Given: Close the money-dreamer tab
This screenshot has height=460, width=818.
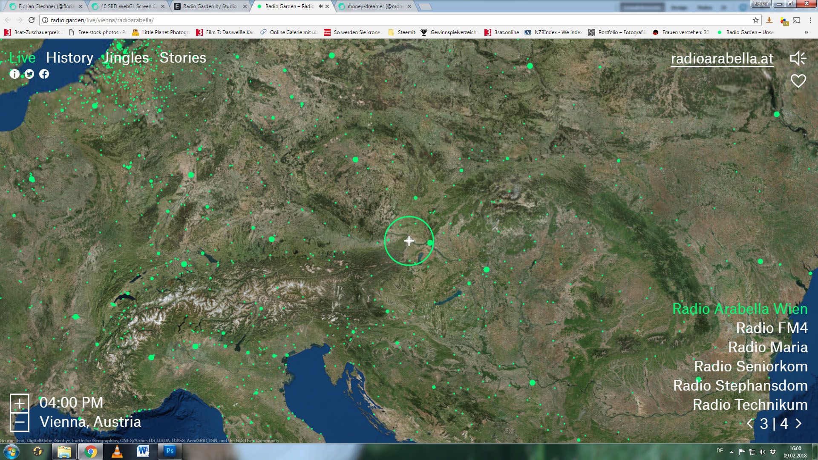Looking at the screenshot, I should point(409,6).
